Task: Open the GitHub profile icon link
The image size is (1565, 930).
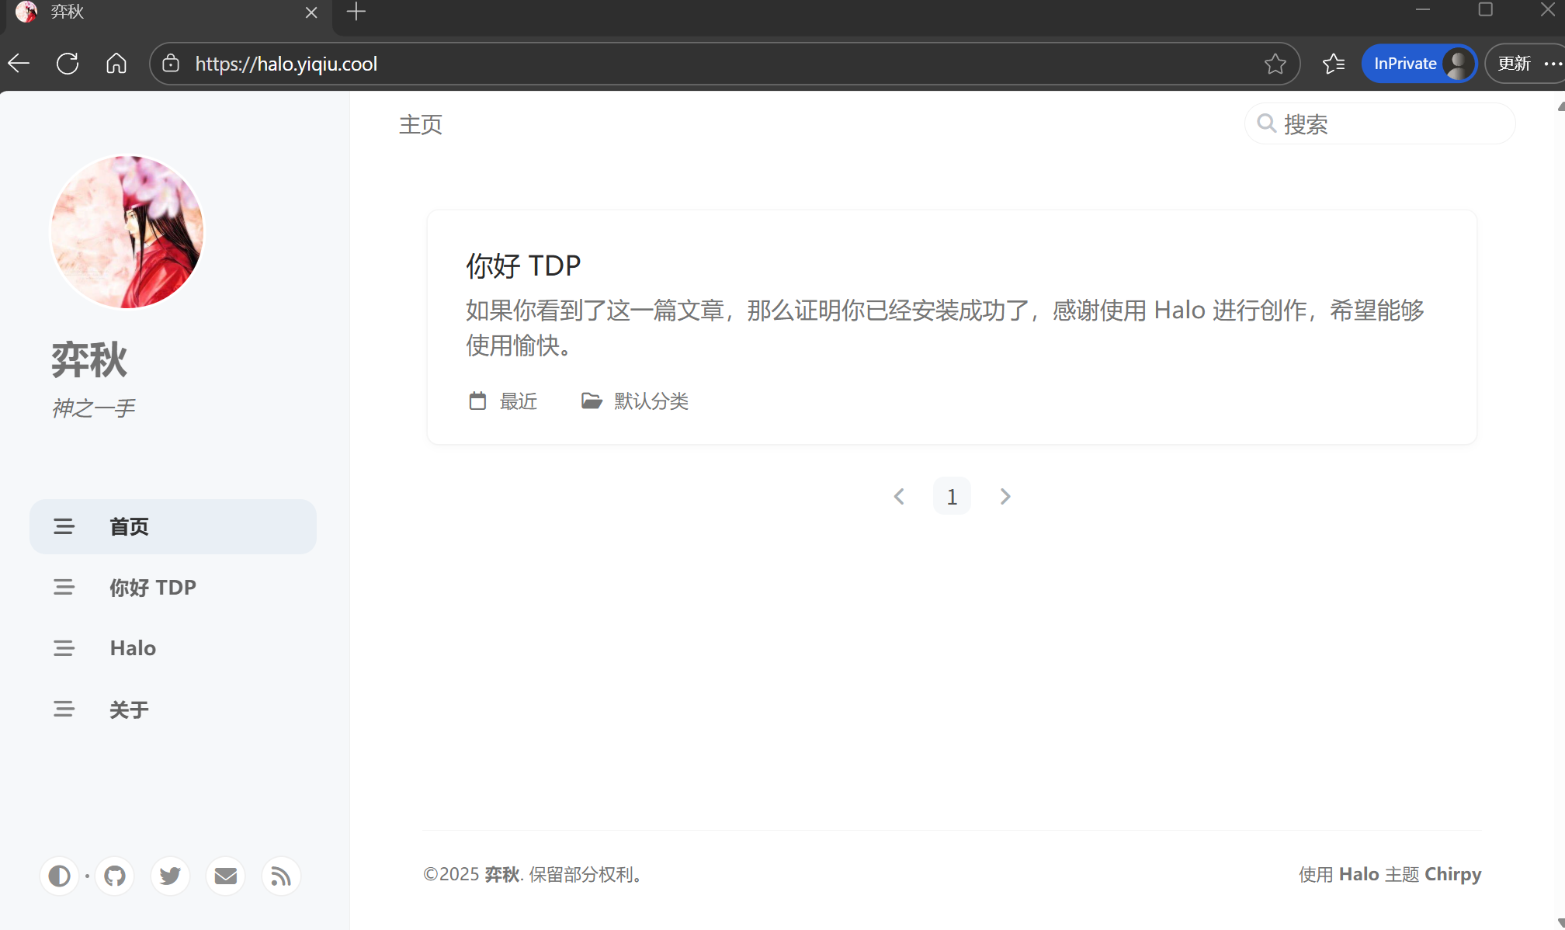Action: point(115,876)
